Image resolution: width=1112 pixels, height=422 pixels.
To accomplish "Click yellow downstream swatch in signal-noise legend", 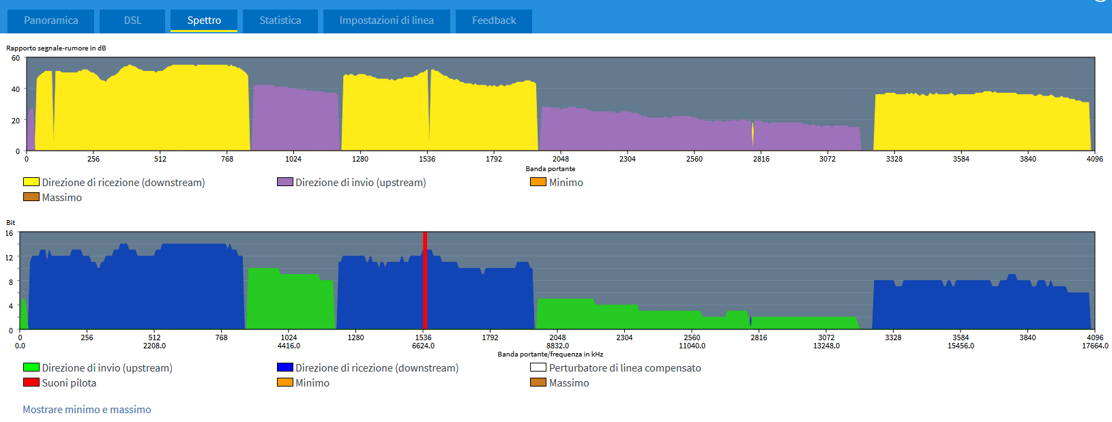I will (31, 182).
